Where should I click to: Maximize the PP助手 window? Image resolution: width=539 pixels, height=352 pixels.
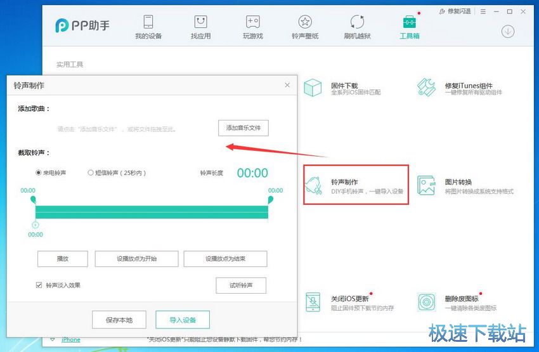[510, 11]
